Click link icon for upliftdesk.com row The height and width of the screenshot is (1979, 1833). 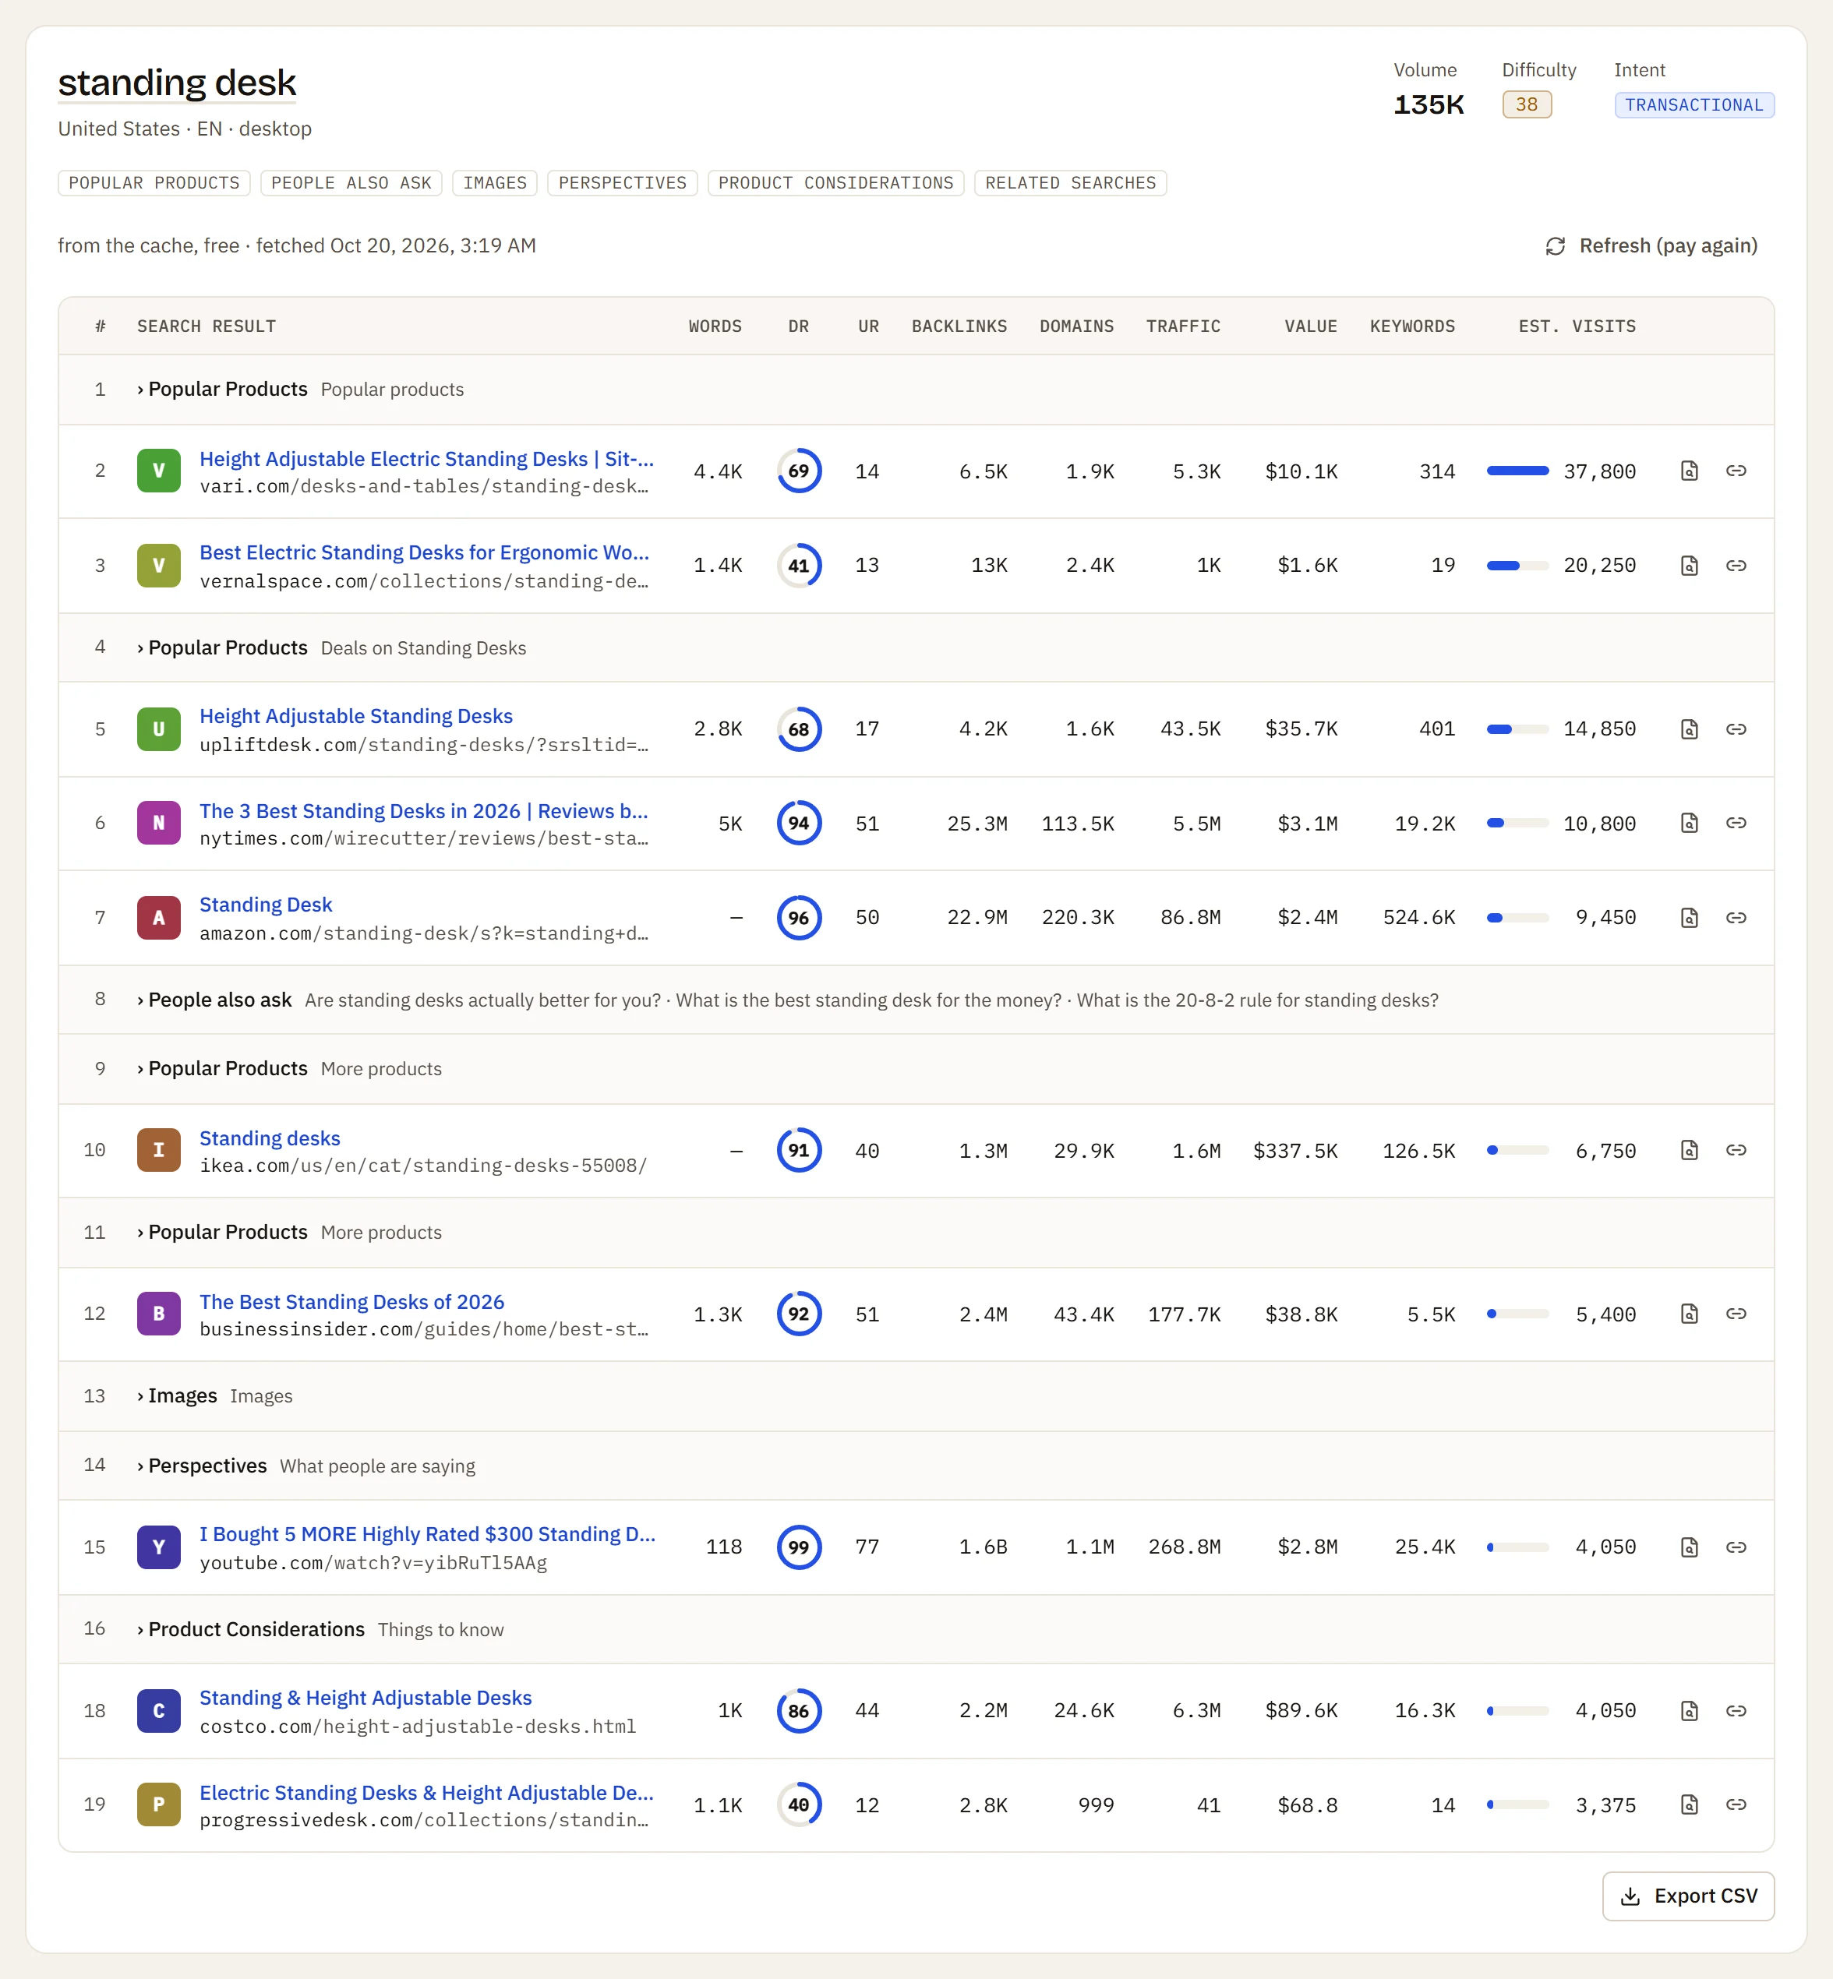click(x=1736, y=728)
